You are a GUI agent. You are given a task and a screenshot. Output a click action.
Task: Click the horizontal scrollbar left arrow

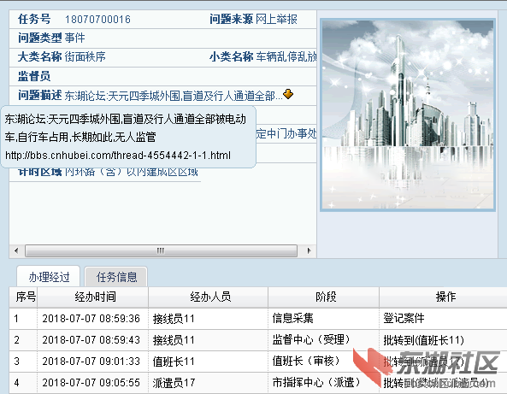[x=16, y=250]
